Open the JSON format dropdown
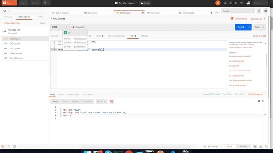Image resolution: width=273 pixels, height=153 pixels. (x=102, y=101)
